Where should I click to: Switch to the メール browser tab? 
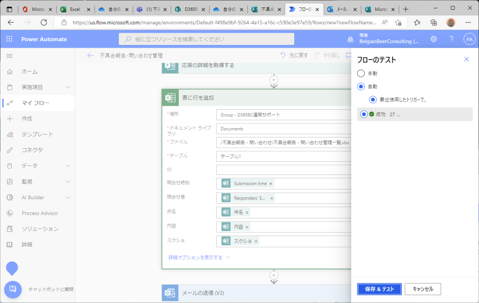342,9
